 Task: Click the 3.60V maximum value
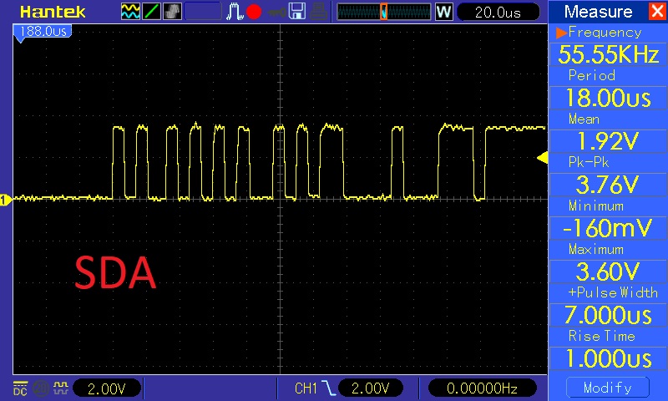[608, 272]
